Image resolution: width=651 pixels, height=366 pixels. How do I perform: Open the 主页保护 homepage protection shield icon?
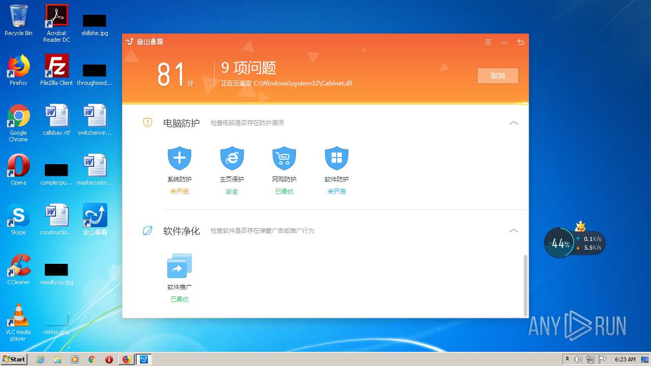[x=232, y=158]
